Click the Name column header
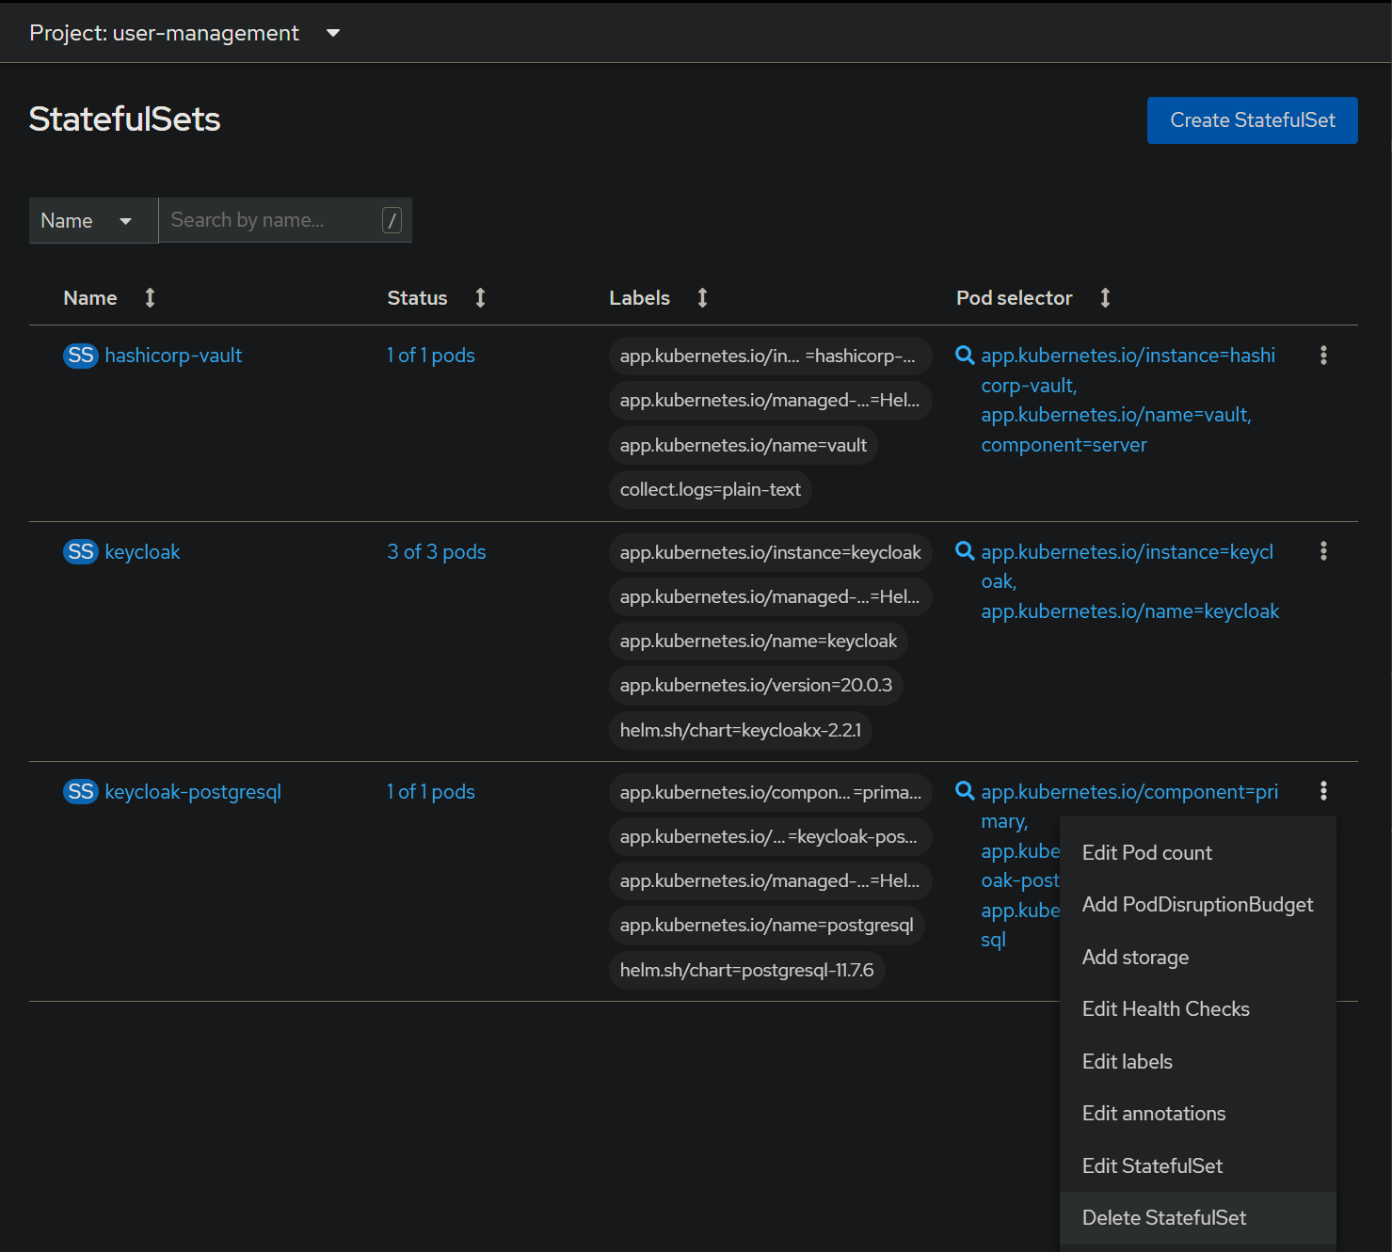 90,298
